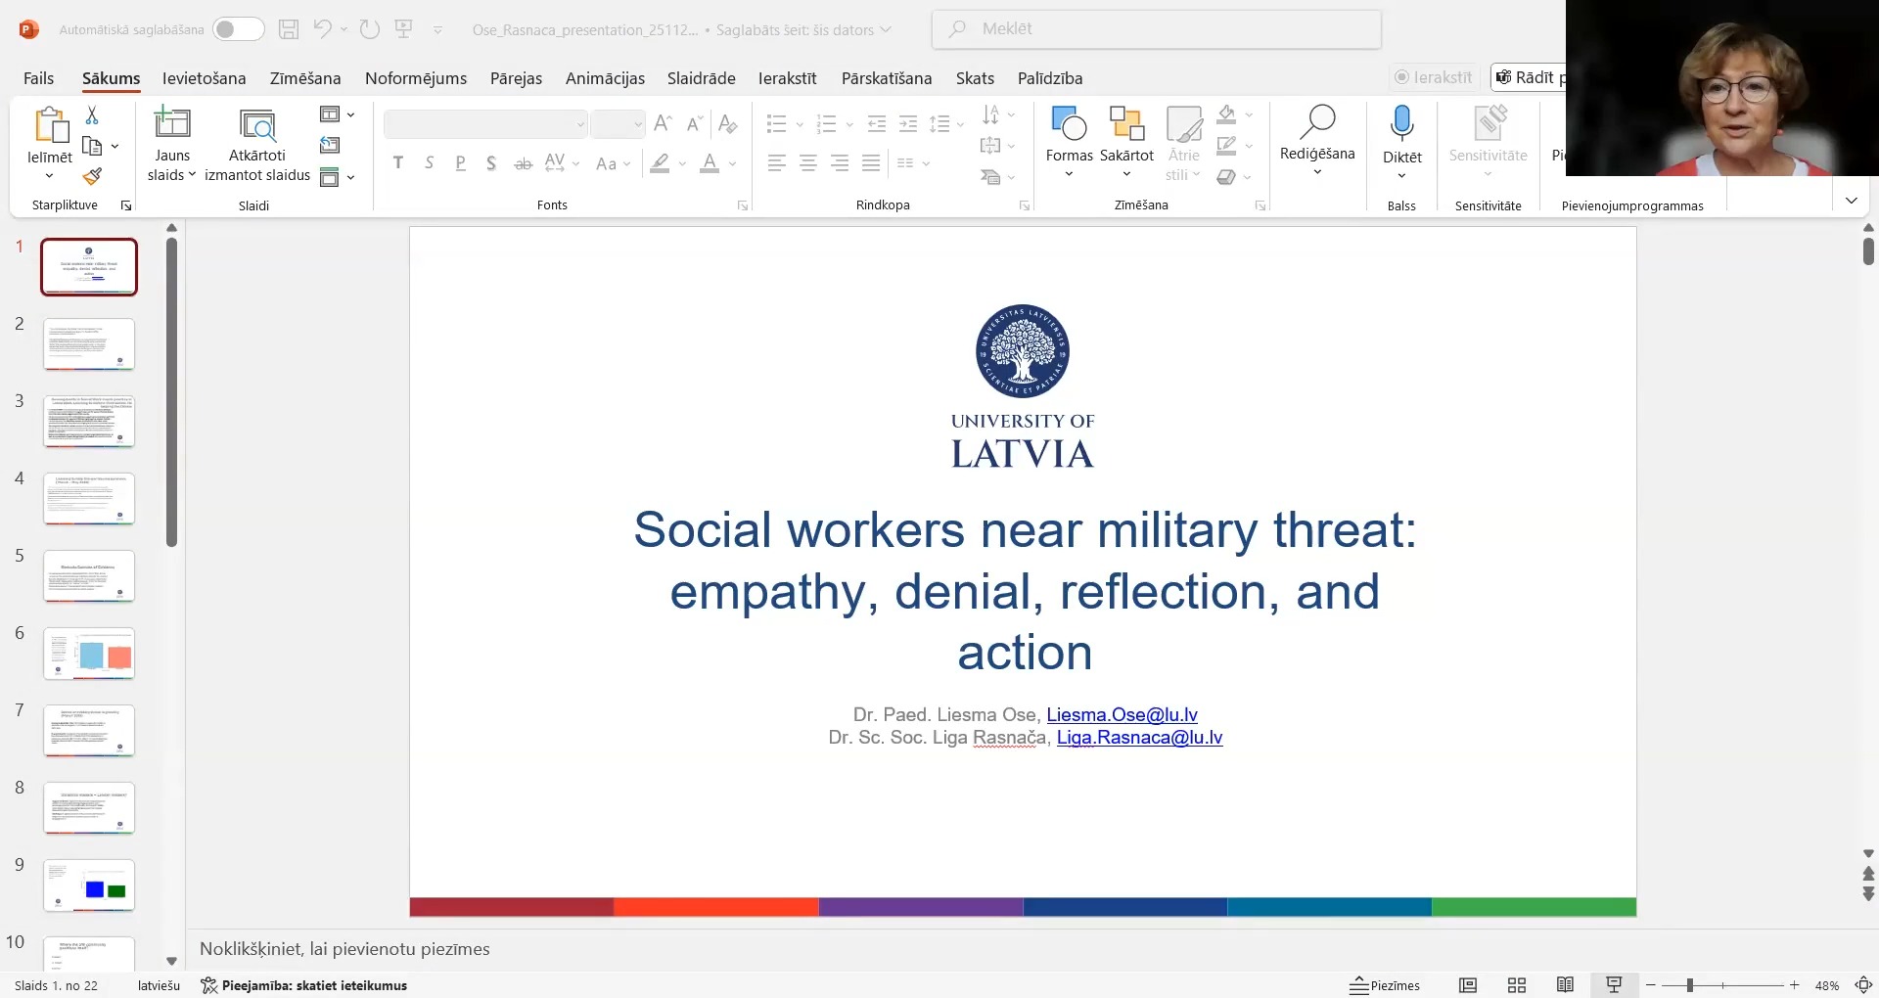Toggle underline P formatting button
This screenshot has height=998, width=1879.
coord(461,163)
